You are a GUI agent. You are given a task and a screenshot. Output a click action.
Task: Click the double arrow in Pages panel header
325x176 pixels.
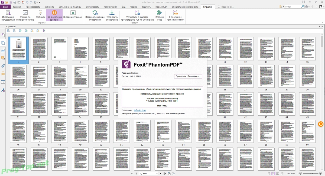click(319, 27)
